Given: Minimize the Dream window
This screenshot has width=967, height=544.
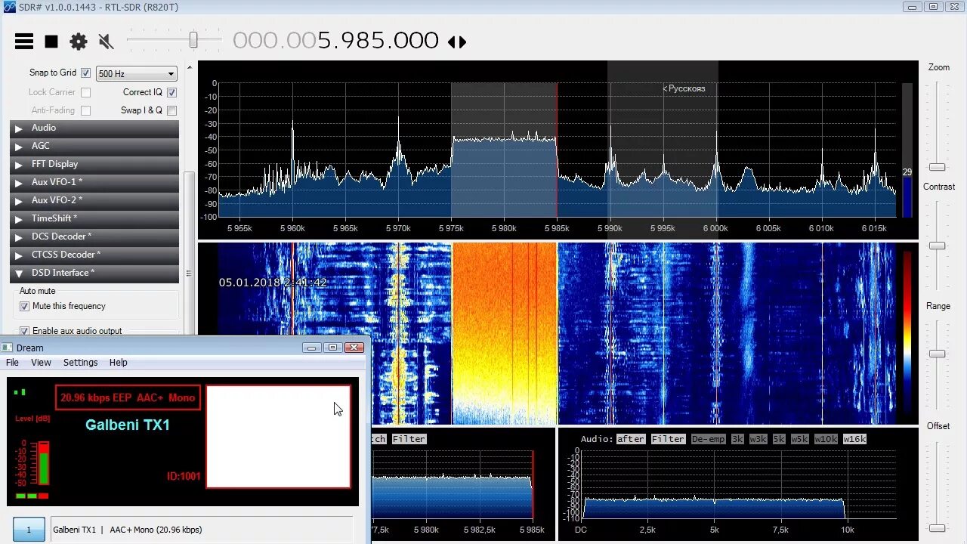Looking at the screenshot, I should click(311, 348).
